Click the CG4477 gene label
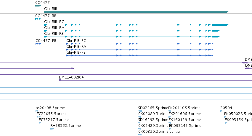 (42, 3)
